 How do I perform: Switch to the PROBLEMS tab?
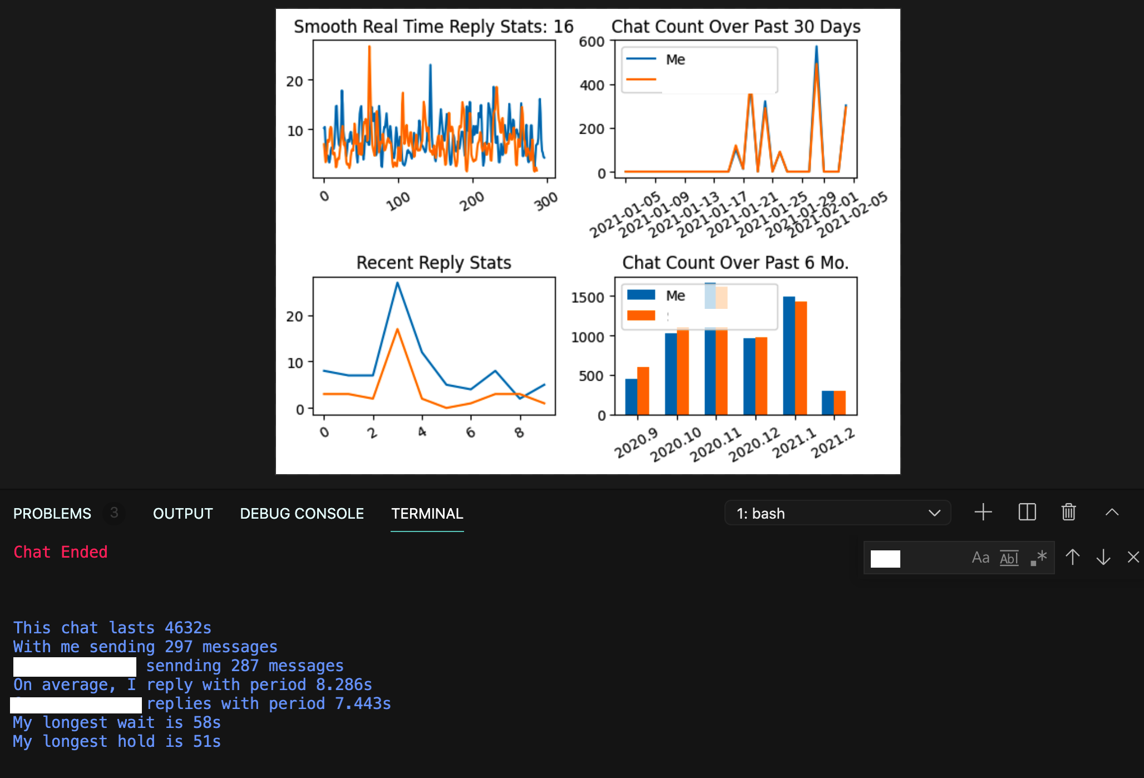[x=52, y=513]
